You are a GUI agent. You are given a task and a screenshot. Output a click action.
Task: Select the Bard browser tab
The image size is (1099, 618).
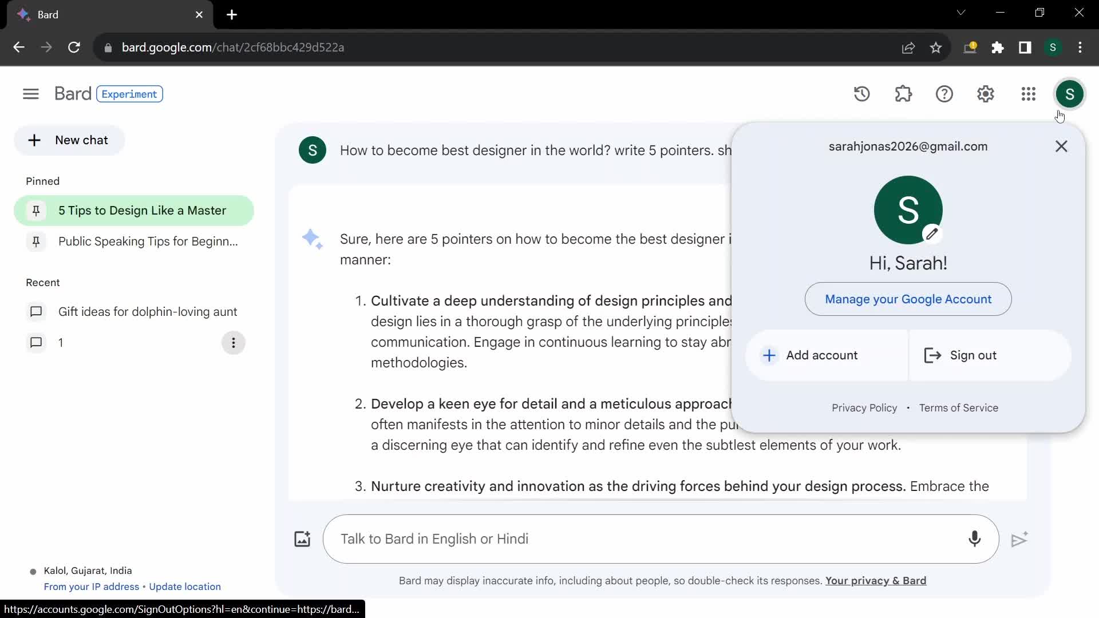pos(109,15)
